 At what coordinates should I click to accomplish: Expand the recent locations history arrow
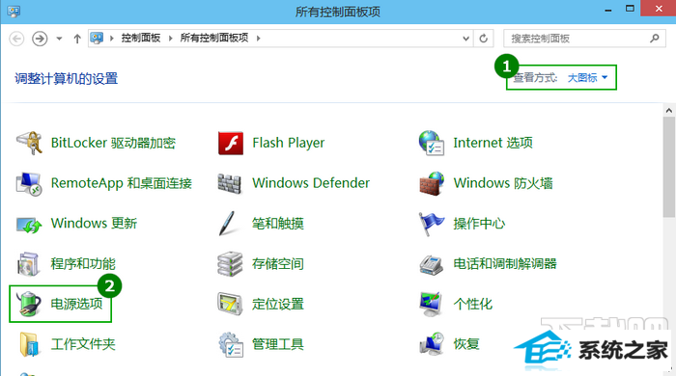pos(60,39)
